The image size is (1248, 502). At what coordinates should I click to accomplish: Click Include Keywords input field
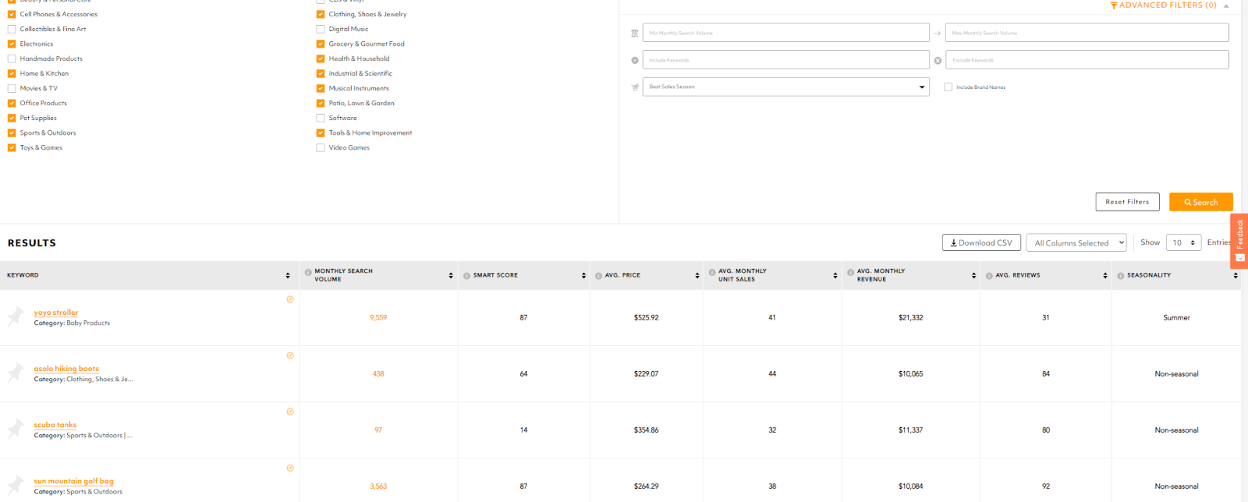786,60
